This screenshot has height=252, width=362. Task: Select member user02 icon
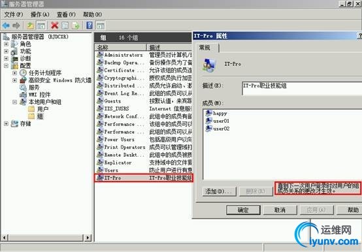[x=208, y=129]
